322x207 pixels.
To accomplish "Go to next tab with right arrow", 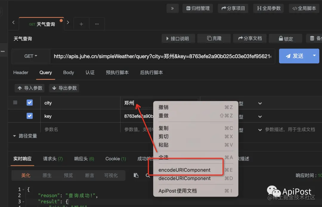I will (x=68, y=22).
